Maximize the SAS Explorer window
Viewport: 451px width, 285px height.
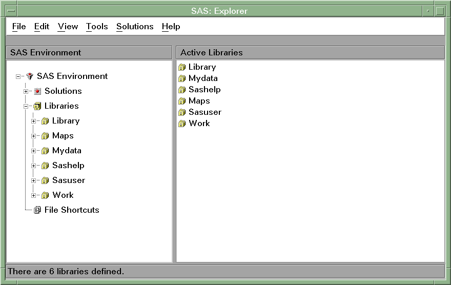(x=440, y=11)
